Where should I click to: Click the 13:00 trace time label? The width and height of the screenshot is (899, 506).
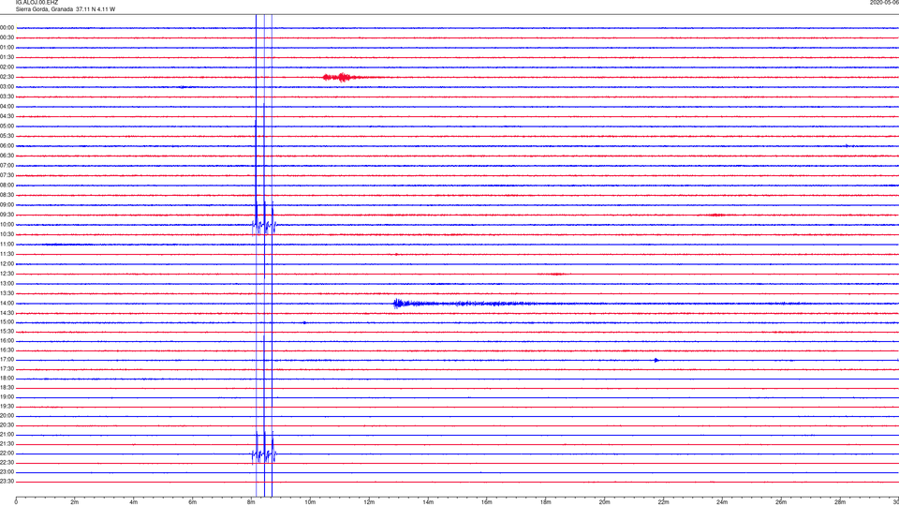7,283
